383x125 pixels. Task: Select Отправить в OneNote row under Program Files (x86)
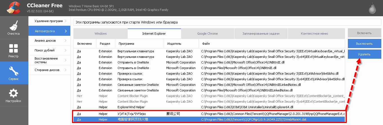[209, 62]
